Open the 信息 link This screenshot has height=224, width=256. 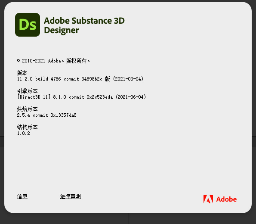[22, 196]
